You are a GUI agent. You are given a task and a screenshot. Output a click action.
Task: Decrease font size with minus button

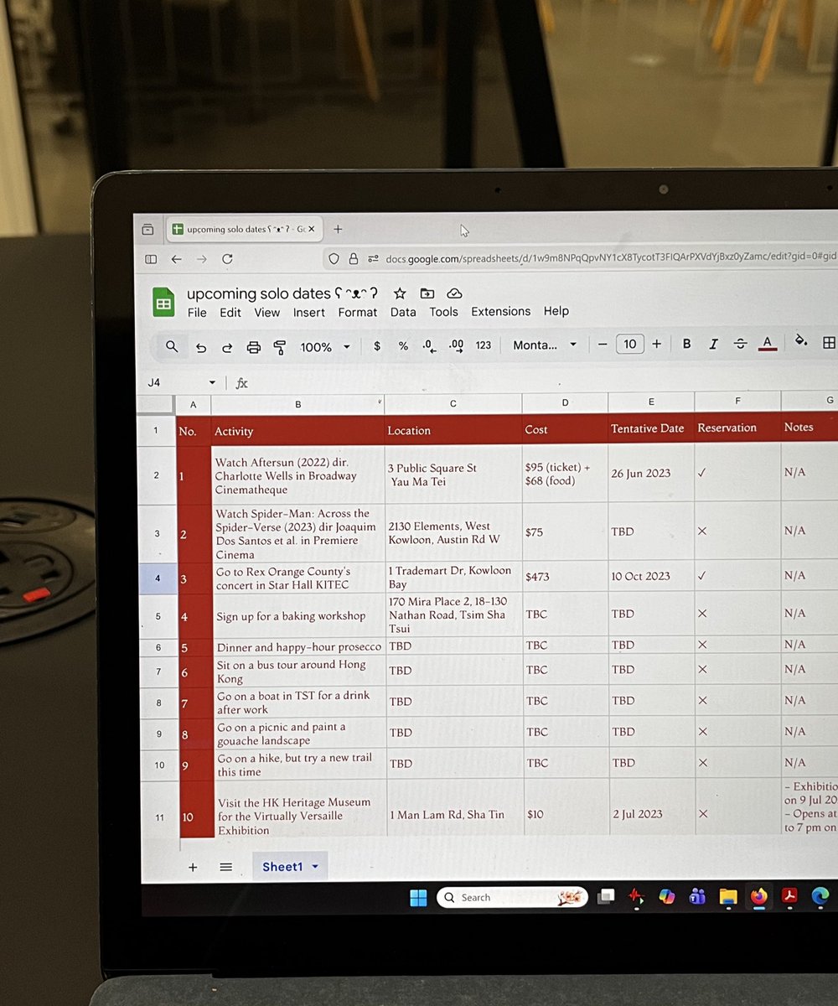602,344
